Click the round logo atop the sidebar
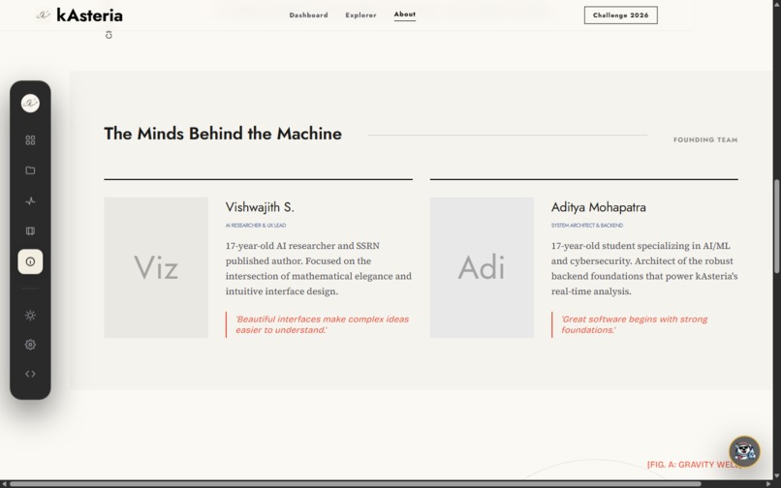The image size is (781, 488). (x=30, y=103)
